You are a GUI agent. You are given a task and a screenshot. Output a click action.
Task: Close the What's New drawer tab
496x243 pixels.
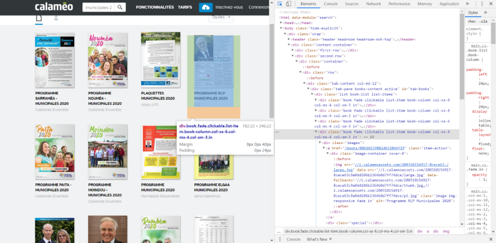coord(330,239)
